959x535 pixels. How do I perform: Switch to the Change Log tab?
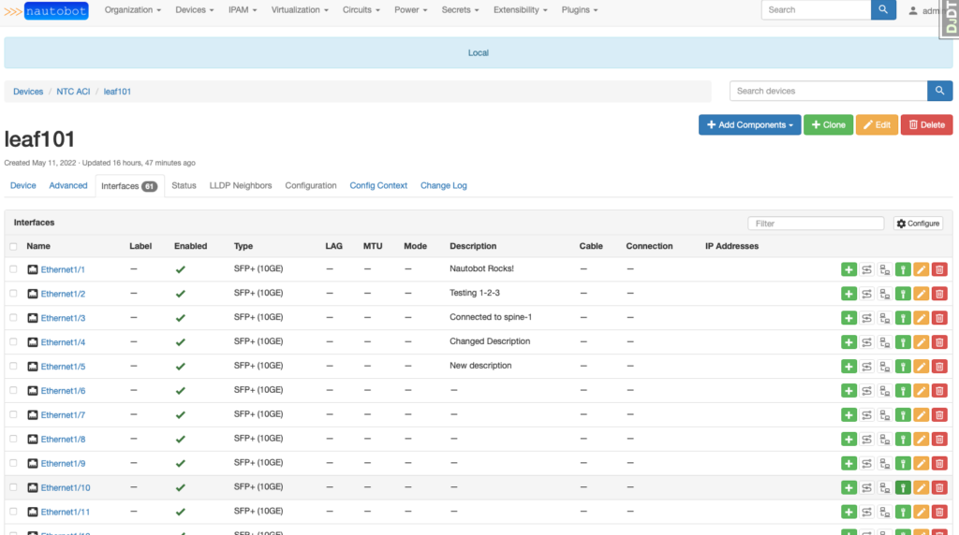(x=443, y=186)
